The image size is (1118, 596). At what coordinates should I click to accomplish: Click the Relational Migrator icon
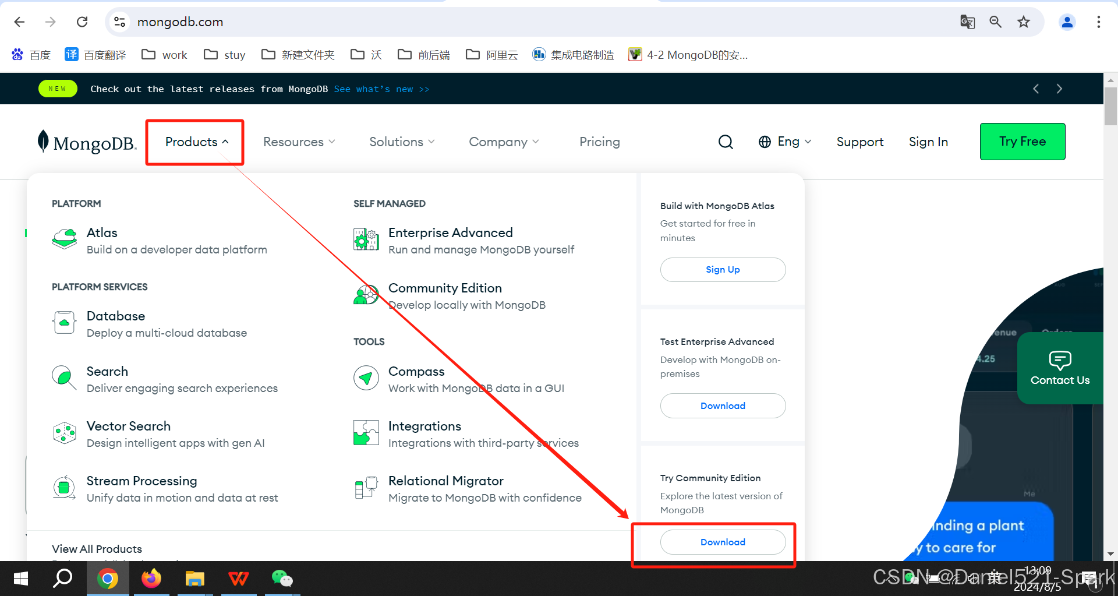[x=366, y=488]
